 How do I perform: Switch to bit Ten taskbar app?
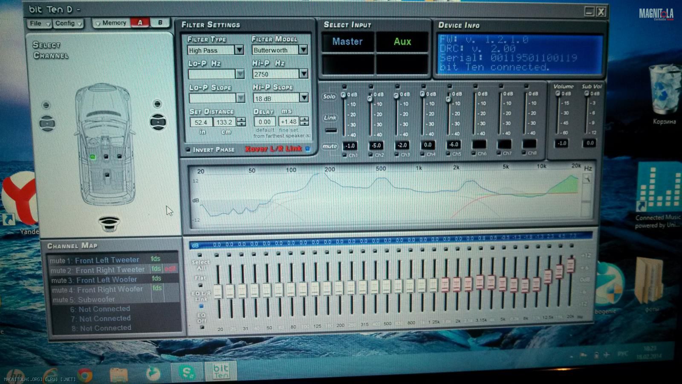pyautogui.click(x=220, y=371)
